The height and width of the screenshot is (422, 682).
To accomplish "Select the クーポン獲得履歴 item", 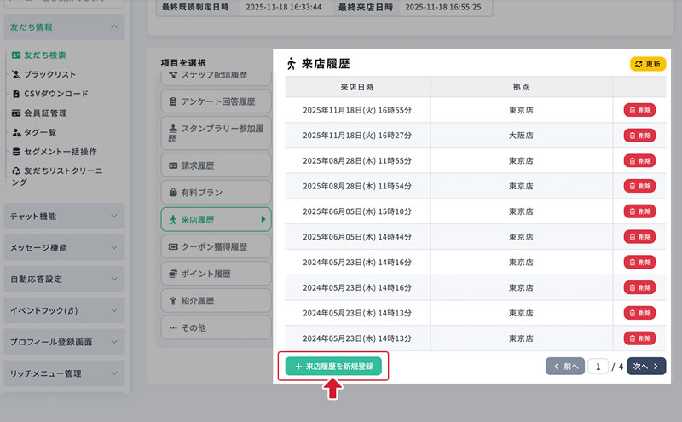I will click(215, 246).
